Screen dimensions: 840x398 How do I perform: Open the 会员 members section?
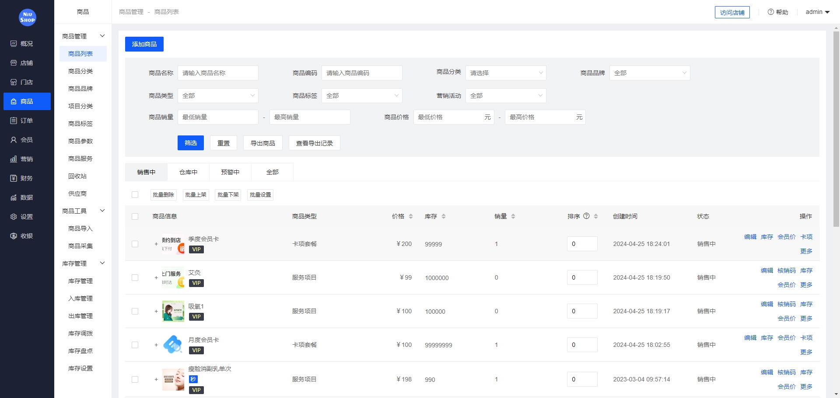[26, 139]
